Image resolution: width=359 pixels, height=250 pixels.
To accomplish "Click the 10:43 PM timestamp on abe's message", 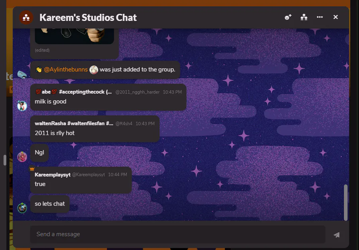I will (x=172, y=92).
